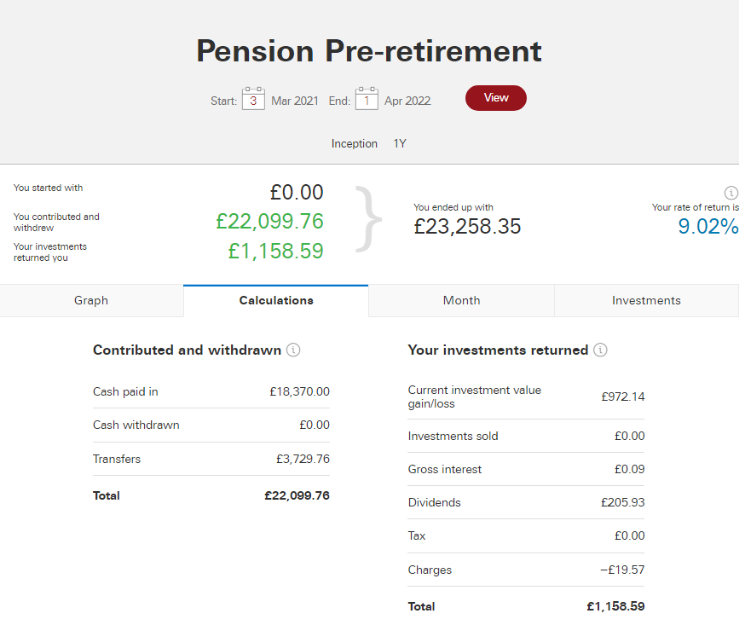Image resolution: width=745 pixels, height=625 pixels.
Task: Click the Dividends row amount
Action: point(622,502)
